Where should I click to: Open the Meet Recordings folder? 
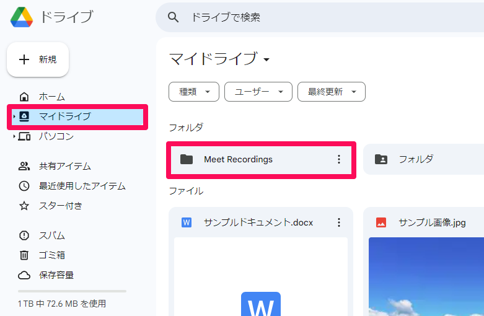[261, 160]
